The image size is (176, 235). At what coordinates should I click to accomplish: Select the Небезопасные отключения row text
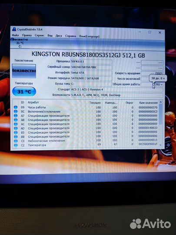pos(46,141)
